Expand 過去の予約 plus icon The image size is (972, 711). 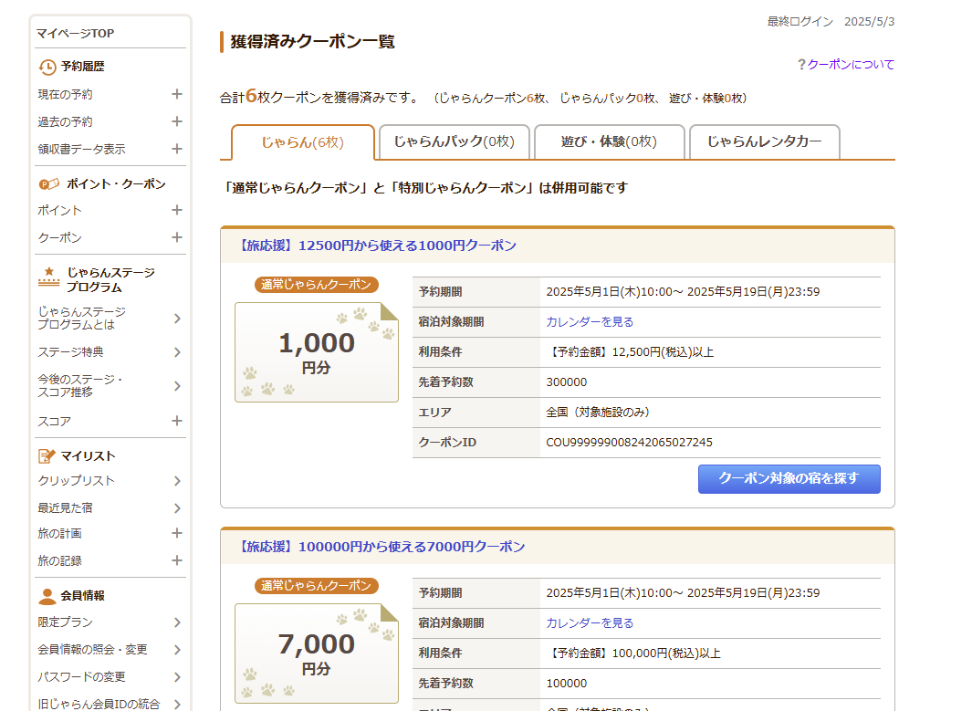click(177, 121)
